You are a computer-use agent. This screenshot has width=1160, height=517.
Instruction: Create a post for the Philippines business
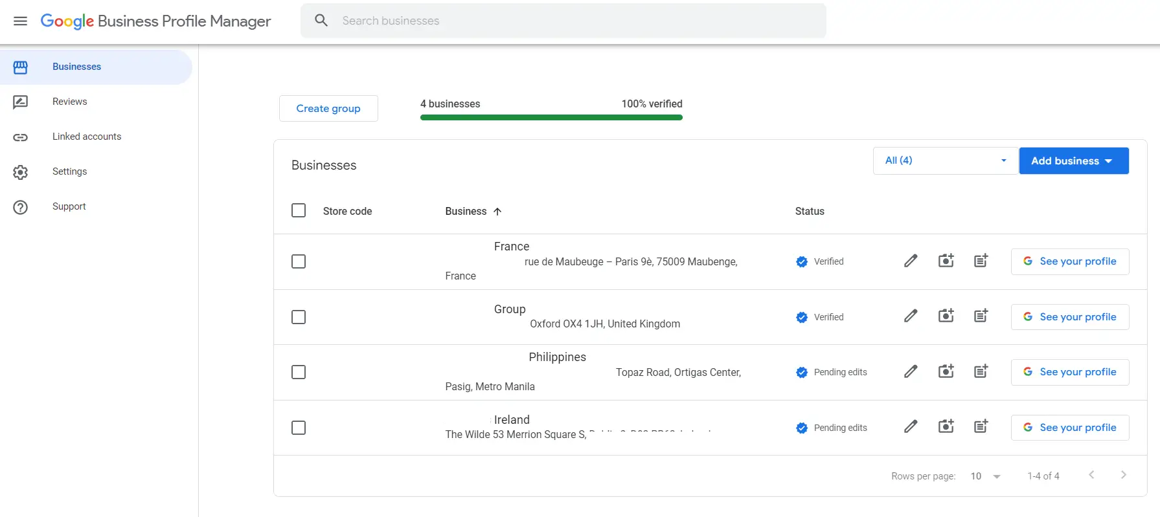coord(981,371)
